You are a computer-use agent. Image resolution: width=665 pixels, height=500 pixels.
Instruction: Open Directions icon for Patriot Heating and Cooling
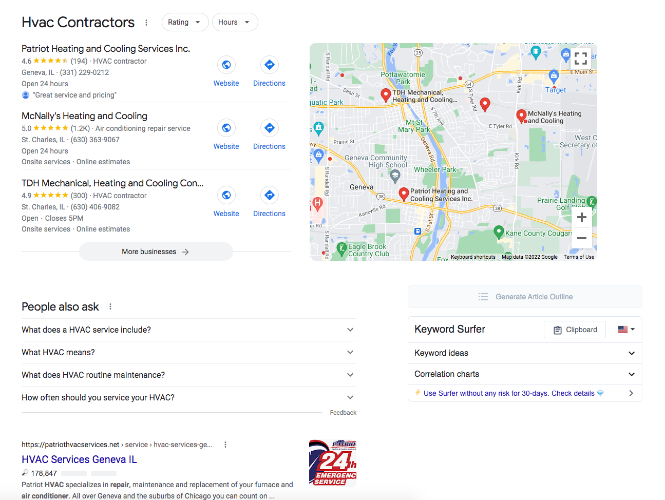[269, 65]
